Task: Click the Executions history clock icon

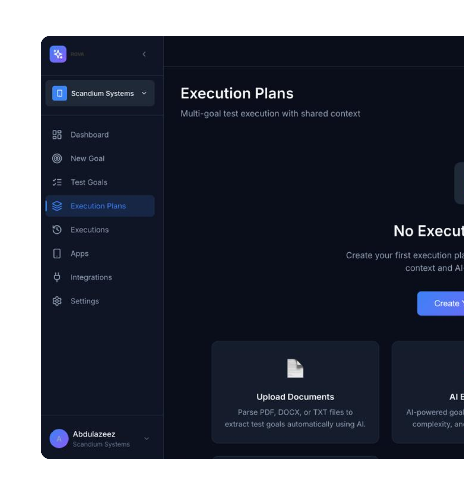Action: pyautogui.click(x=57, y=230)
